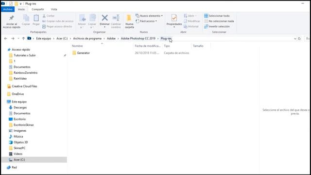The width and height of the screenshot is (311, 175).
Task: Open the EscritorioSkinaz folder
Action: [x=24, y=125]
